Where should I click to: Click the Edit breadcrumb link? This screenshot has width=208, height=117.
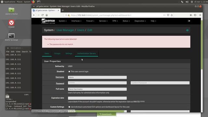click(x=90, y=30)
